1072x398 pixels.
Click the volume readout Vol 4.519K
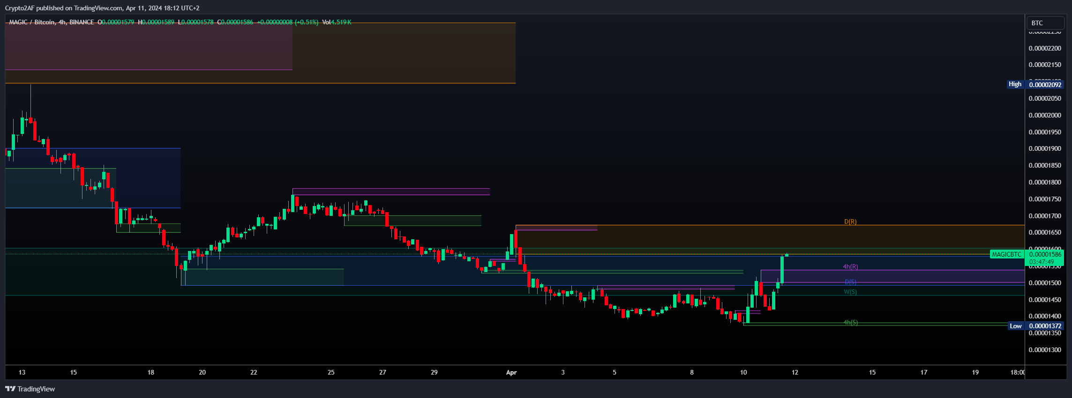337,22
